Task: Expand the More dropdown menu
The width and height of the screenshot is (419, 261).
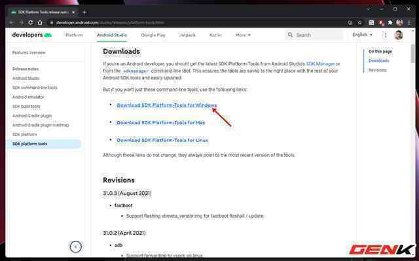Action: [x=243, y=35]
